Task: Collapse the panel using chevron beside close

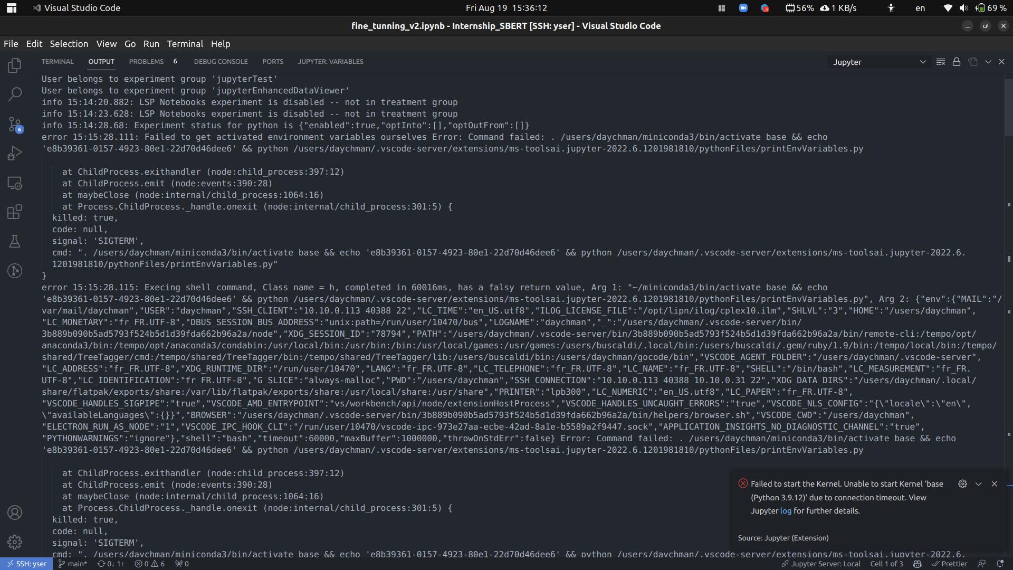Action: pos(988,62)
